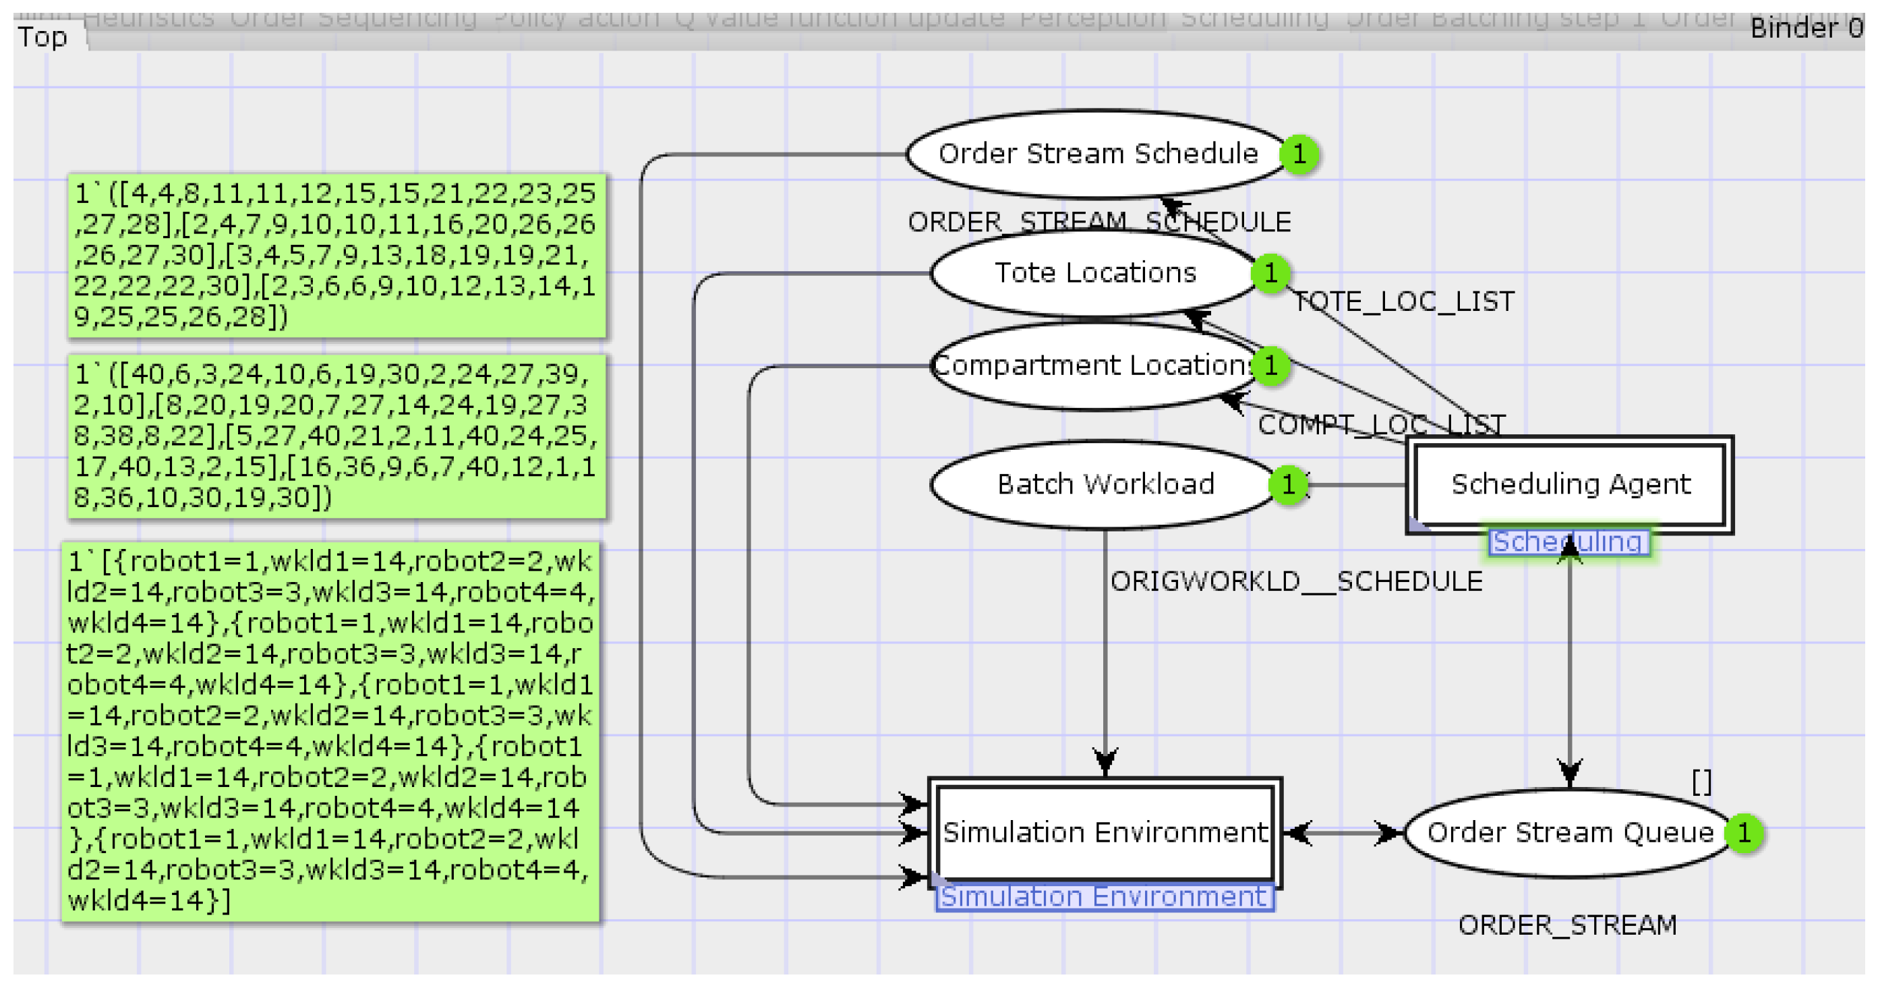Select the Simulation Environment transition box
Image resolution: width=1878 pixels, height=988 pixels.
[1105, 833]
